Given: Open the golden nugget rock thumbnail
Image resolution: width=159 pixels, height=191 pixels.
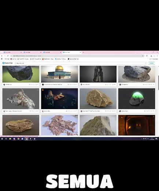Looking at the screenshot, I should tap(21, 125).
